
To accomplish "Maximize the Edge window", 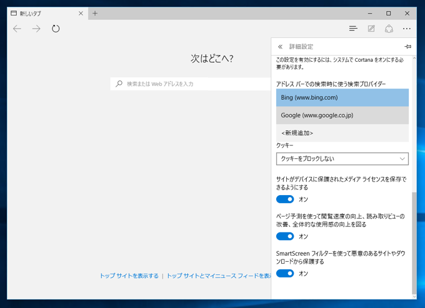I will coord(388,13).
